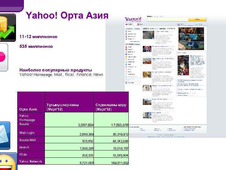Click the Yahoo! logo in the homepage screenshot

click(x=133, y=20)
